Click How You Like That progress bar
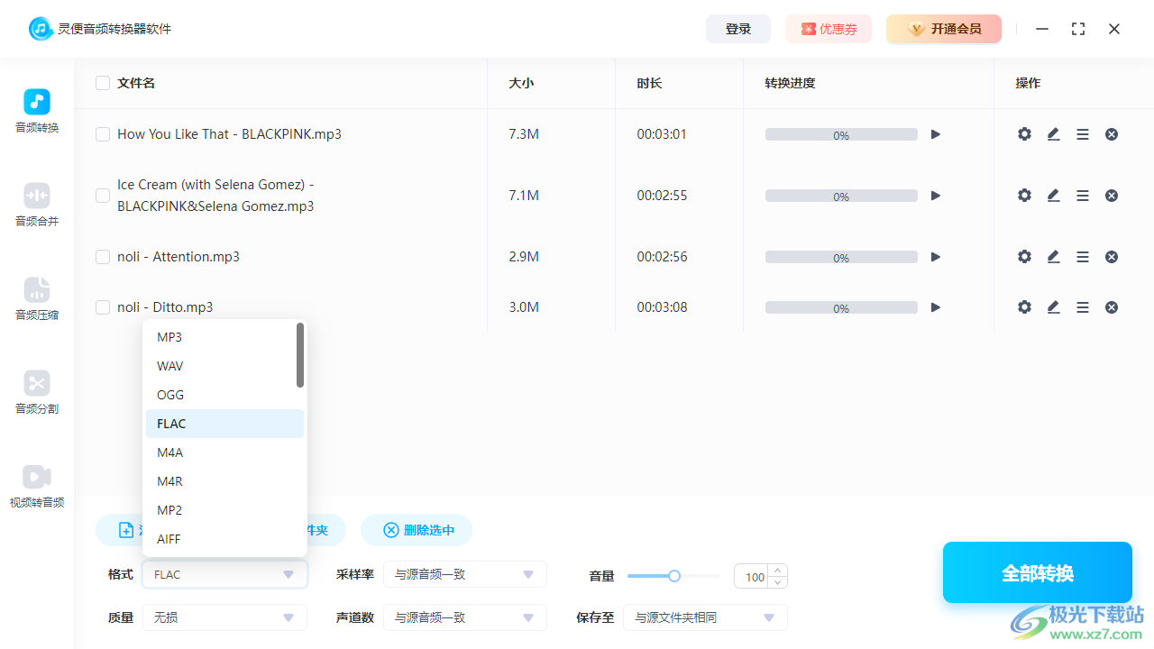1154x649 pixels. point(841,134)
